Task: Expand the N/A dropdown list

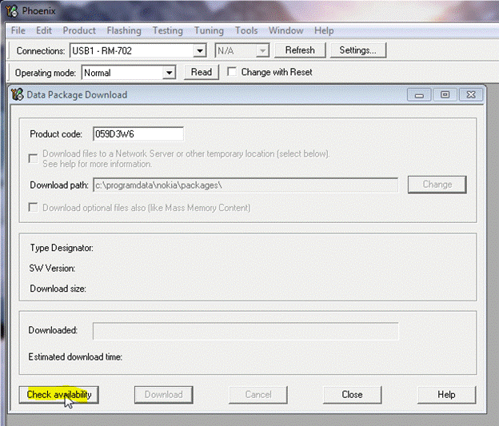Action: click(262, 50)
